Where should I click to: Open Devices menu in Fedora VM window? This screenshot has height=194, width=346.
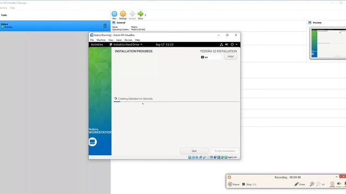point(128,40)
